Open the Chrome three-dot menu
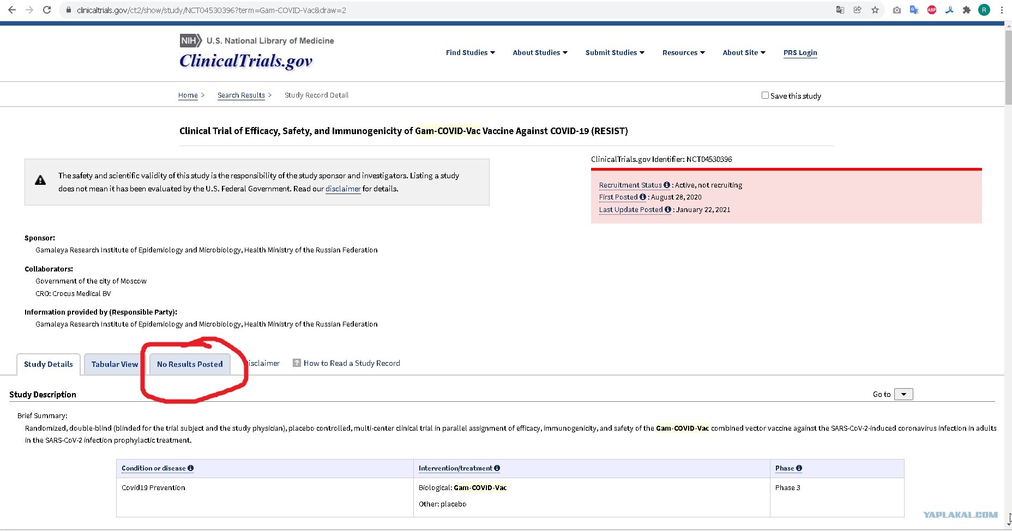This screenshot has height=531, width=1012. (x=1002, y=10)
